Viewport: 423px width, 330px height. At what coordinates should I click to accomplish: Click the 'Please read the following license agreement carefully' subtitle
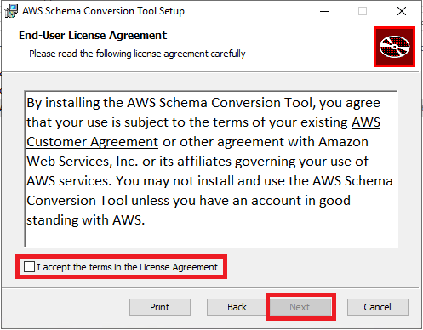137,54
